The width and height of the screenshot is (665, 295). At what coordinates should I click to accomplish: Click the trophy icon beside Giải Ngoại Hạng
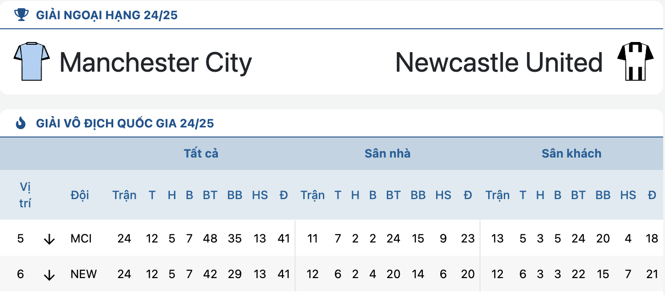click(21, 15)
